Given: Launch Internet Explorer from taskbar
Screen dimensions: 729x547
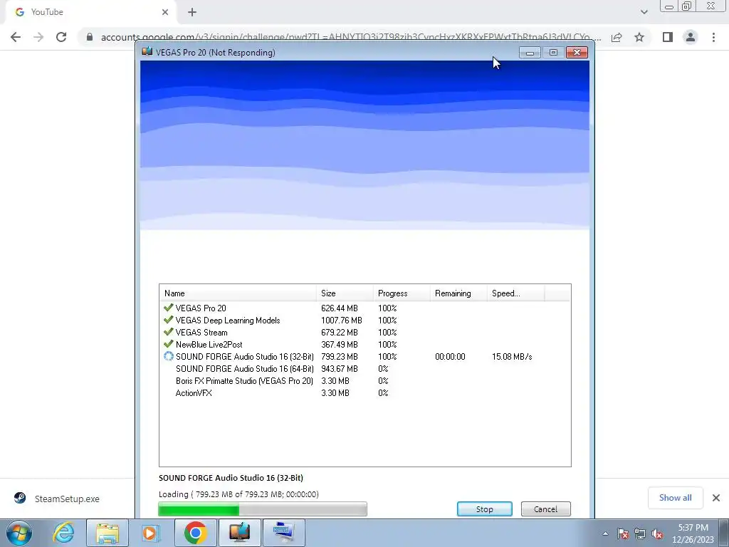Looking at the screenshot, I should (x=63, y=533).
